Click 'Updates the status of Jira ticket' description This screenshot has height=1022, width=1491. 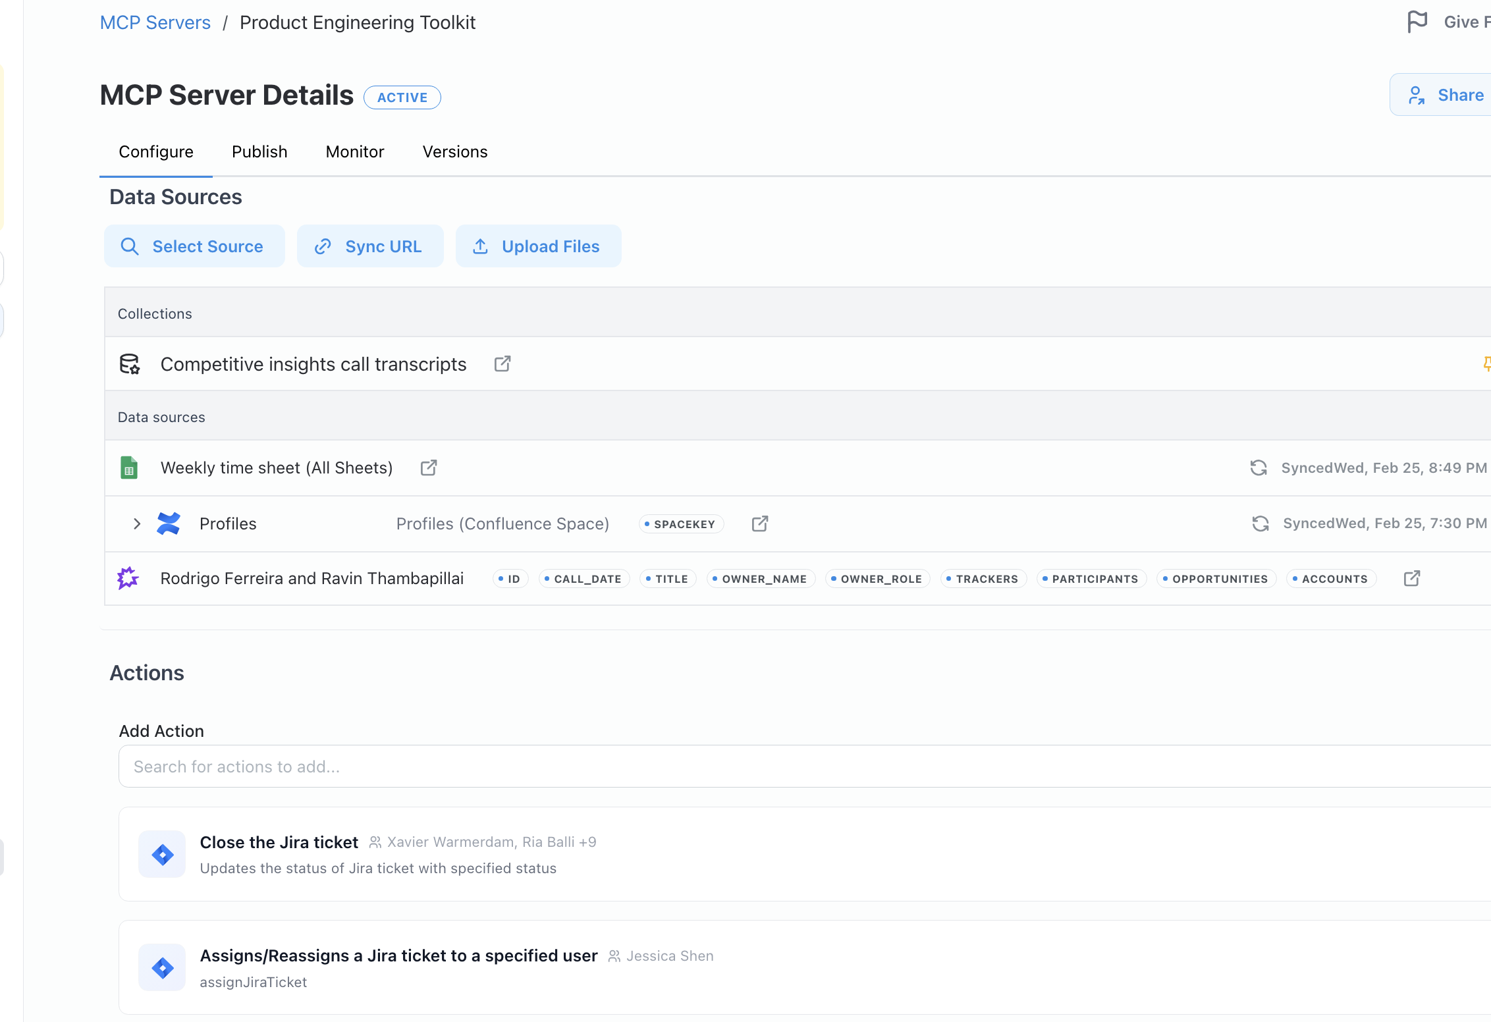tap(378, 868)
